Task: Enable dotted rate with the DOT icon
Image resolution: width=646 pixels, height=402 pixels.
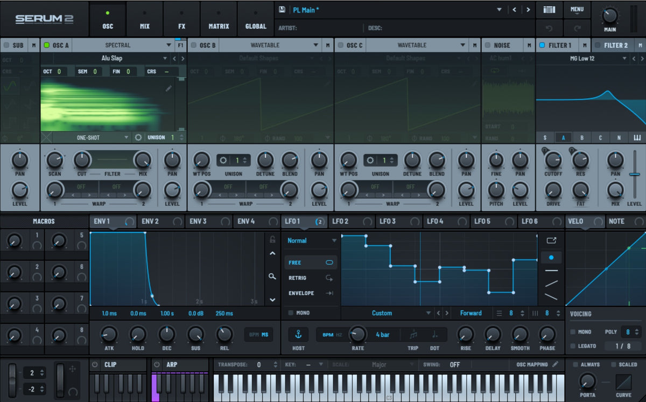Action: (434, 335)
